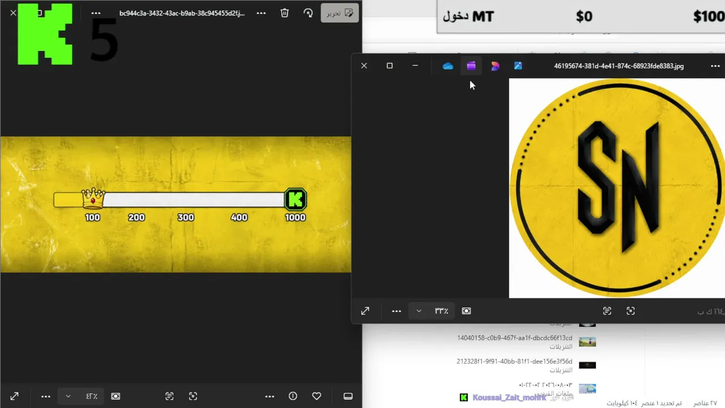Screen dimensions: 725x408
Task: Open the ellipsis menu left of the bc944c3a filename
Action: coord(96,13)
